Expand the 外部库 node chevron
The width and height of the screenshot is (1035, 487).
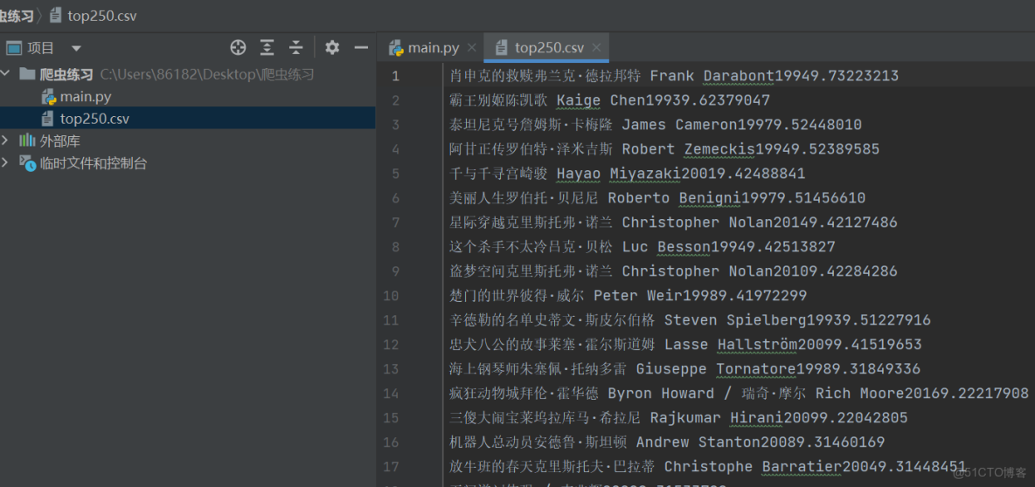tap(6, 141)
